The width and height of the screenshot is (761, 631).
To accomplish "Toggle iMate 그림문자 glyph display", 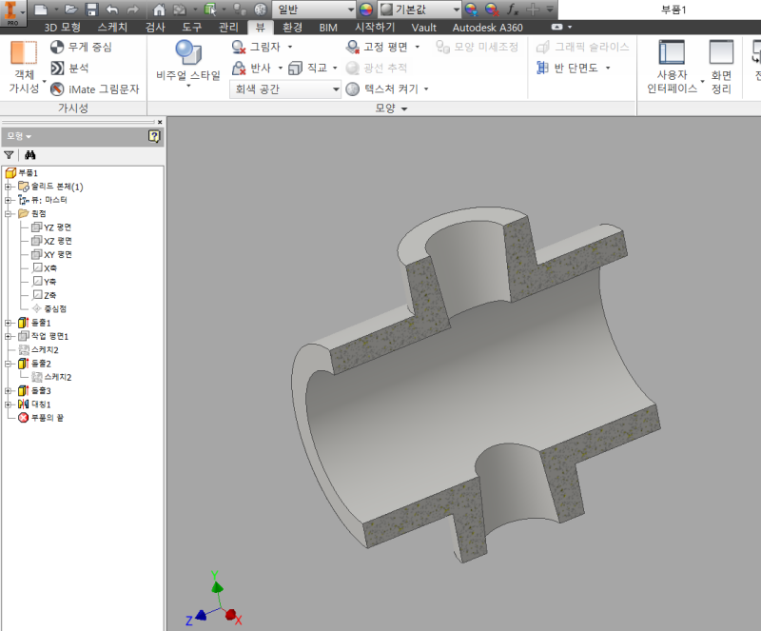I will (x=57, y=89).
